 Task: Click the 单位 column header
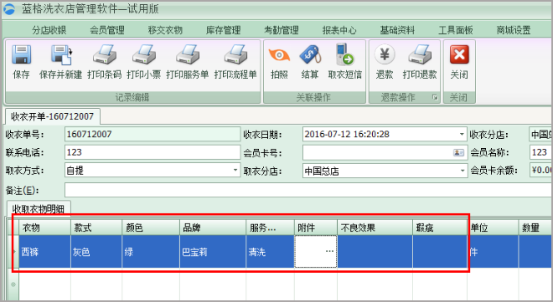pyautogui.click(x=493, y=228)
